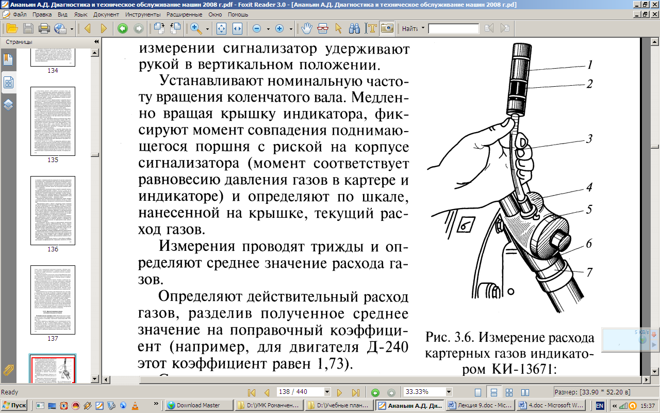Click the previous page arrow in the status bar
This screenshot has height=413, width=660.
pos(267,392)
